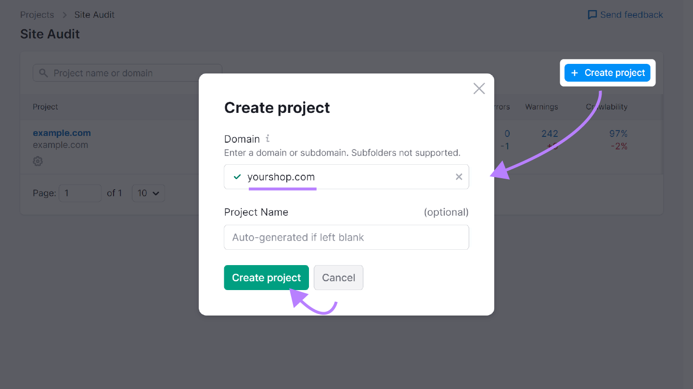Viewport: 693px width, 389px height.
Task: Open settings gear under example.com project
Action: [38, 161]
